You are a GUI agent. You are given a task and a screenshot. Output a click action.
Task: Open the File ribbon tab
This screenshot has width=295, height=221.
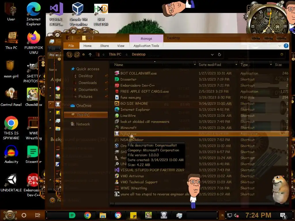click(x=71, y=46)
